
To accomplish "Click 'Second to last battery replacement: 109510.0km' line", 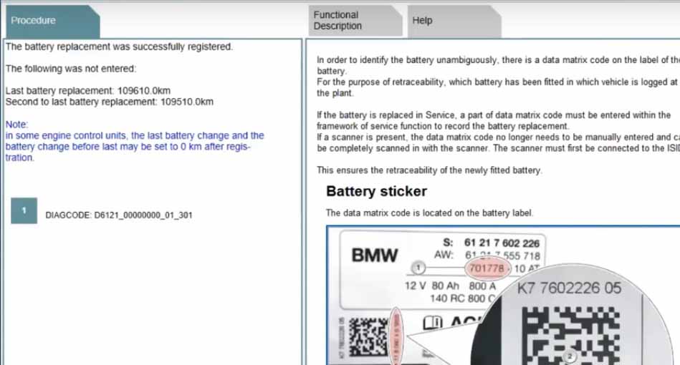I will 110,102.
